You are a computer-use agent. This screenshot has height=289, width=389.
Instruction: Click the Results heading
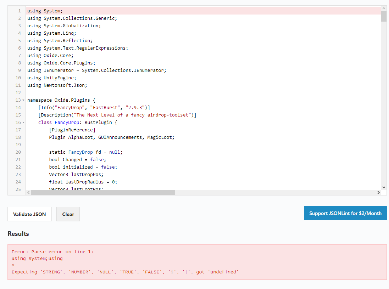(x=18, y=234)
